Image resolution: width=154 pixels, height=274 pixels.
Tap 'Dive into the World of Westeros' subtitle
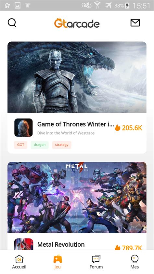[66, 133]
